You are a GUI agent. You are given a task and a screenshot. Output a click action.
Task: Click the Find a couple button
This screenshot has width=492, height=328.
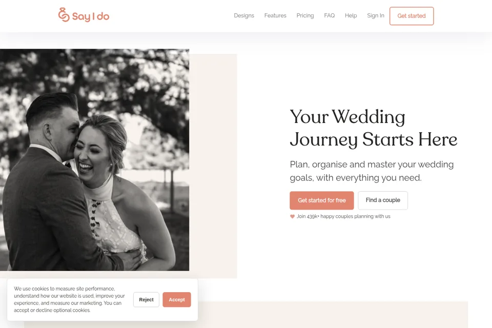[x=383, y=200]
